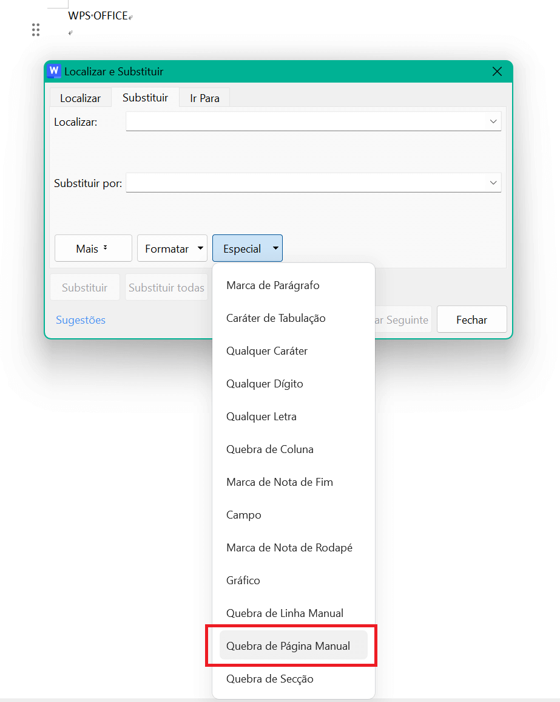Image resolution: width=560 pixels, height=702 pixels.
Task: Open the Formatar dropdown
Action: [x=172, y=248]
